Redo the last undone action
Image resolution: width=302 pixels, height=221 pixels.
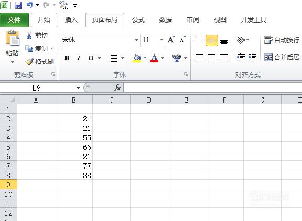[x=47, y=5]
